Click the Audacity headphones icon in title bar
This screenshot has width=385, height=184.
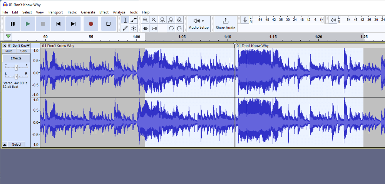5,4
